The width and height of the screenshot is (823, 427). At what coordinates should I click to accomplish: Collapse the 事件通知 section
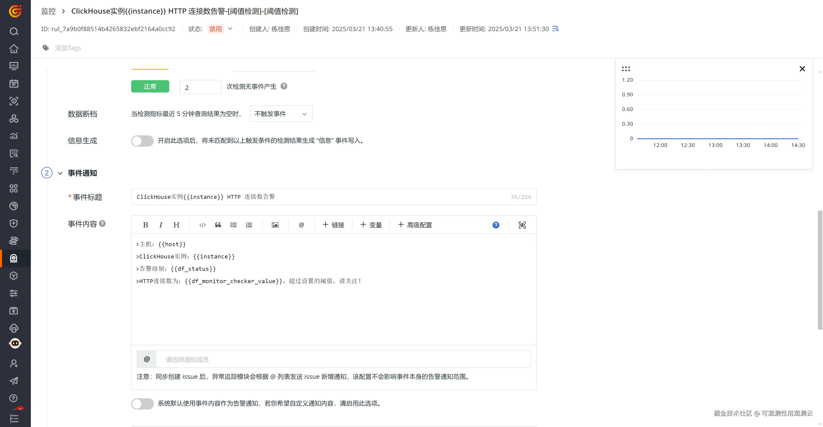tap(60, 173)
